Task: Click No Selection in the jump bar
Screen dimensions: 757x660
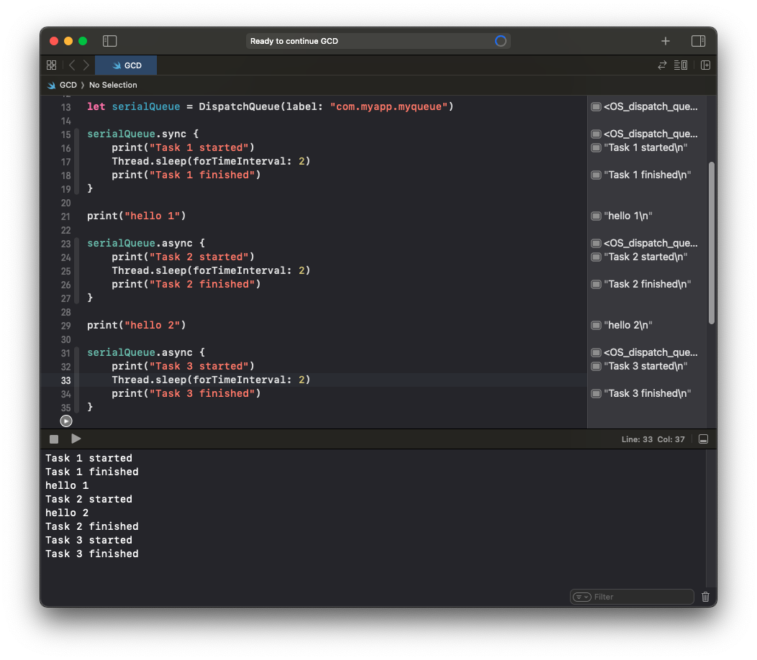Action: (x=113, y=85)
